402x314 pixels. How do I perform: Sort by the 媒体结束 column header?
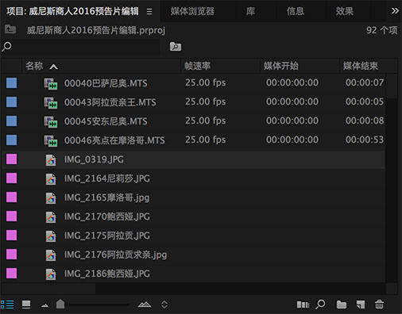(361, 66)
